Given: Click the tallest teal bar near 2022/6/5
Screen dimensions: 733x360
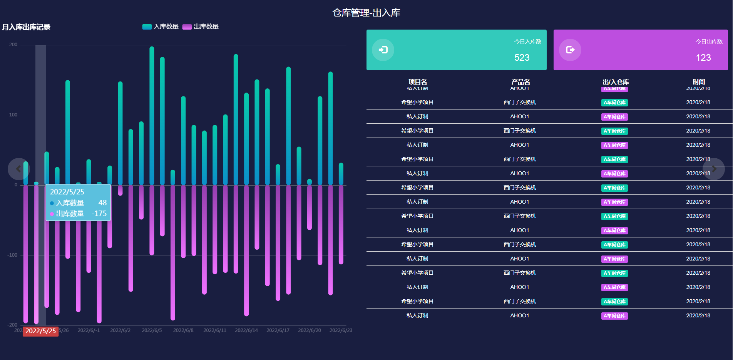Looking at the screenshot, I should tap(152, 115).
